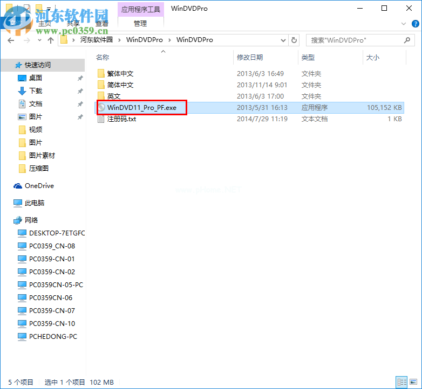Open PC0359-CN-01 network computer
The width and height of the screenshot is (422, 389).
point(52,259)
